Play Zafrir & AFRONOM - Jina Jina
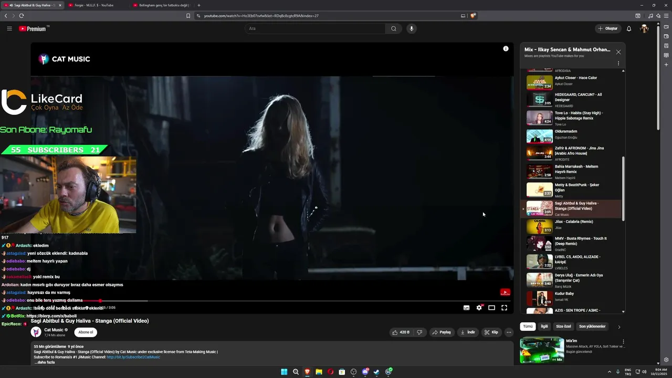The image size is (672, 378). pyautogui.click(x=572, y=153)
